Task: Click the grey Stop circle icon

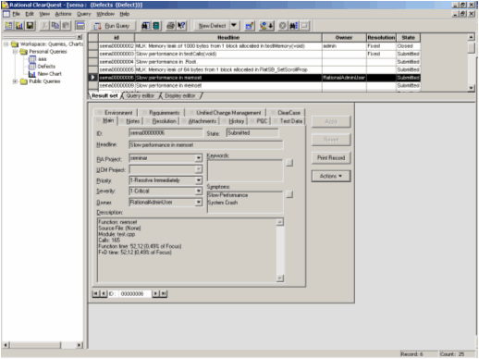Action: [x=282, y=26]
